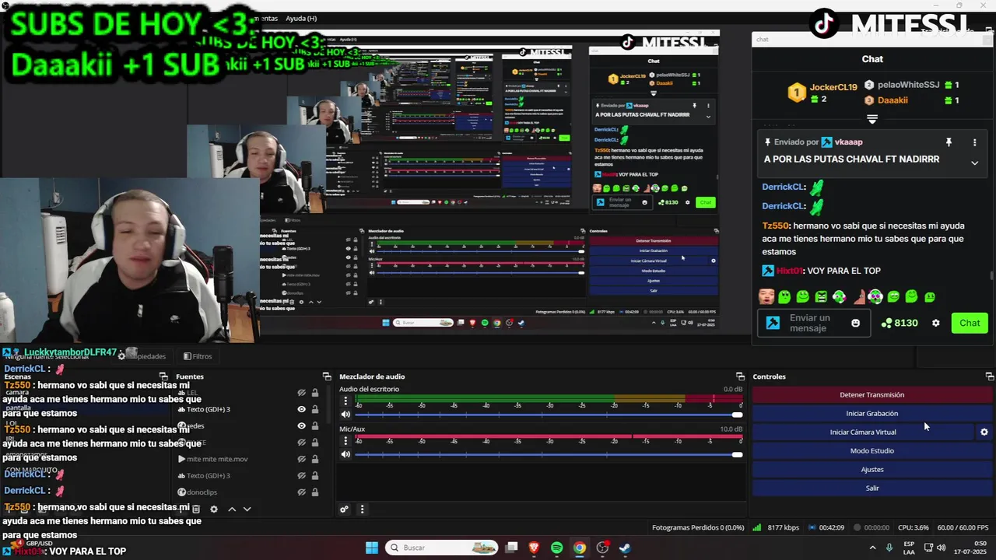Move source down with the down arrow
Viewport: 996px width, 560px height.
click(247, 509)
